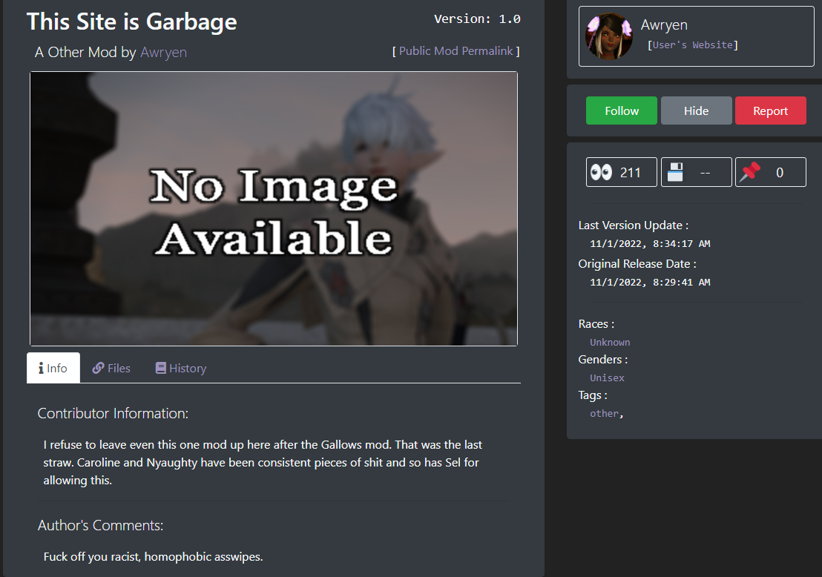Switch to the Files tab
The height and width of the screenshot is (577, 822).
coord(111,369)
